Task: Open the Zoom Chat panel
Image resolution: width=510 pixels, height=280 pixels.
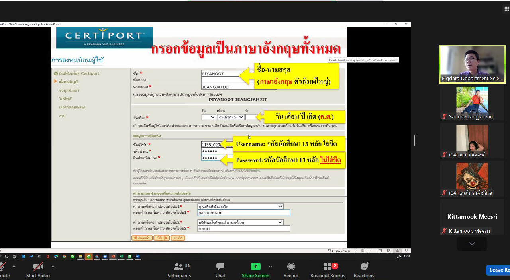Action: coord(220,270)
